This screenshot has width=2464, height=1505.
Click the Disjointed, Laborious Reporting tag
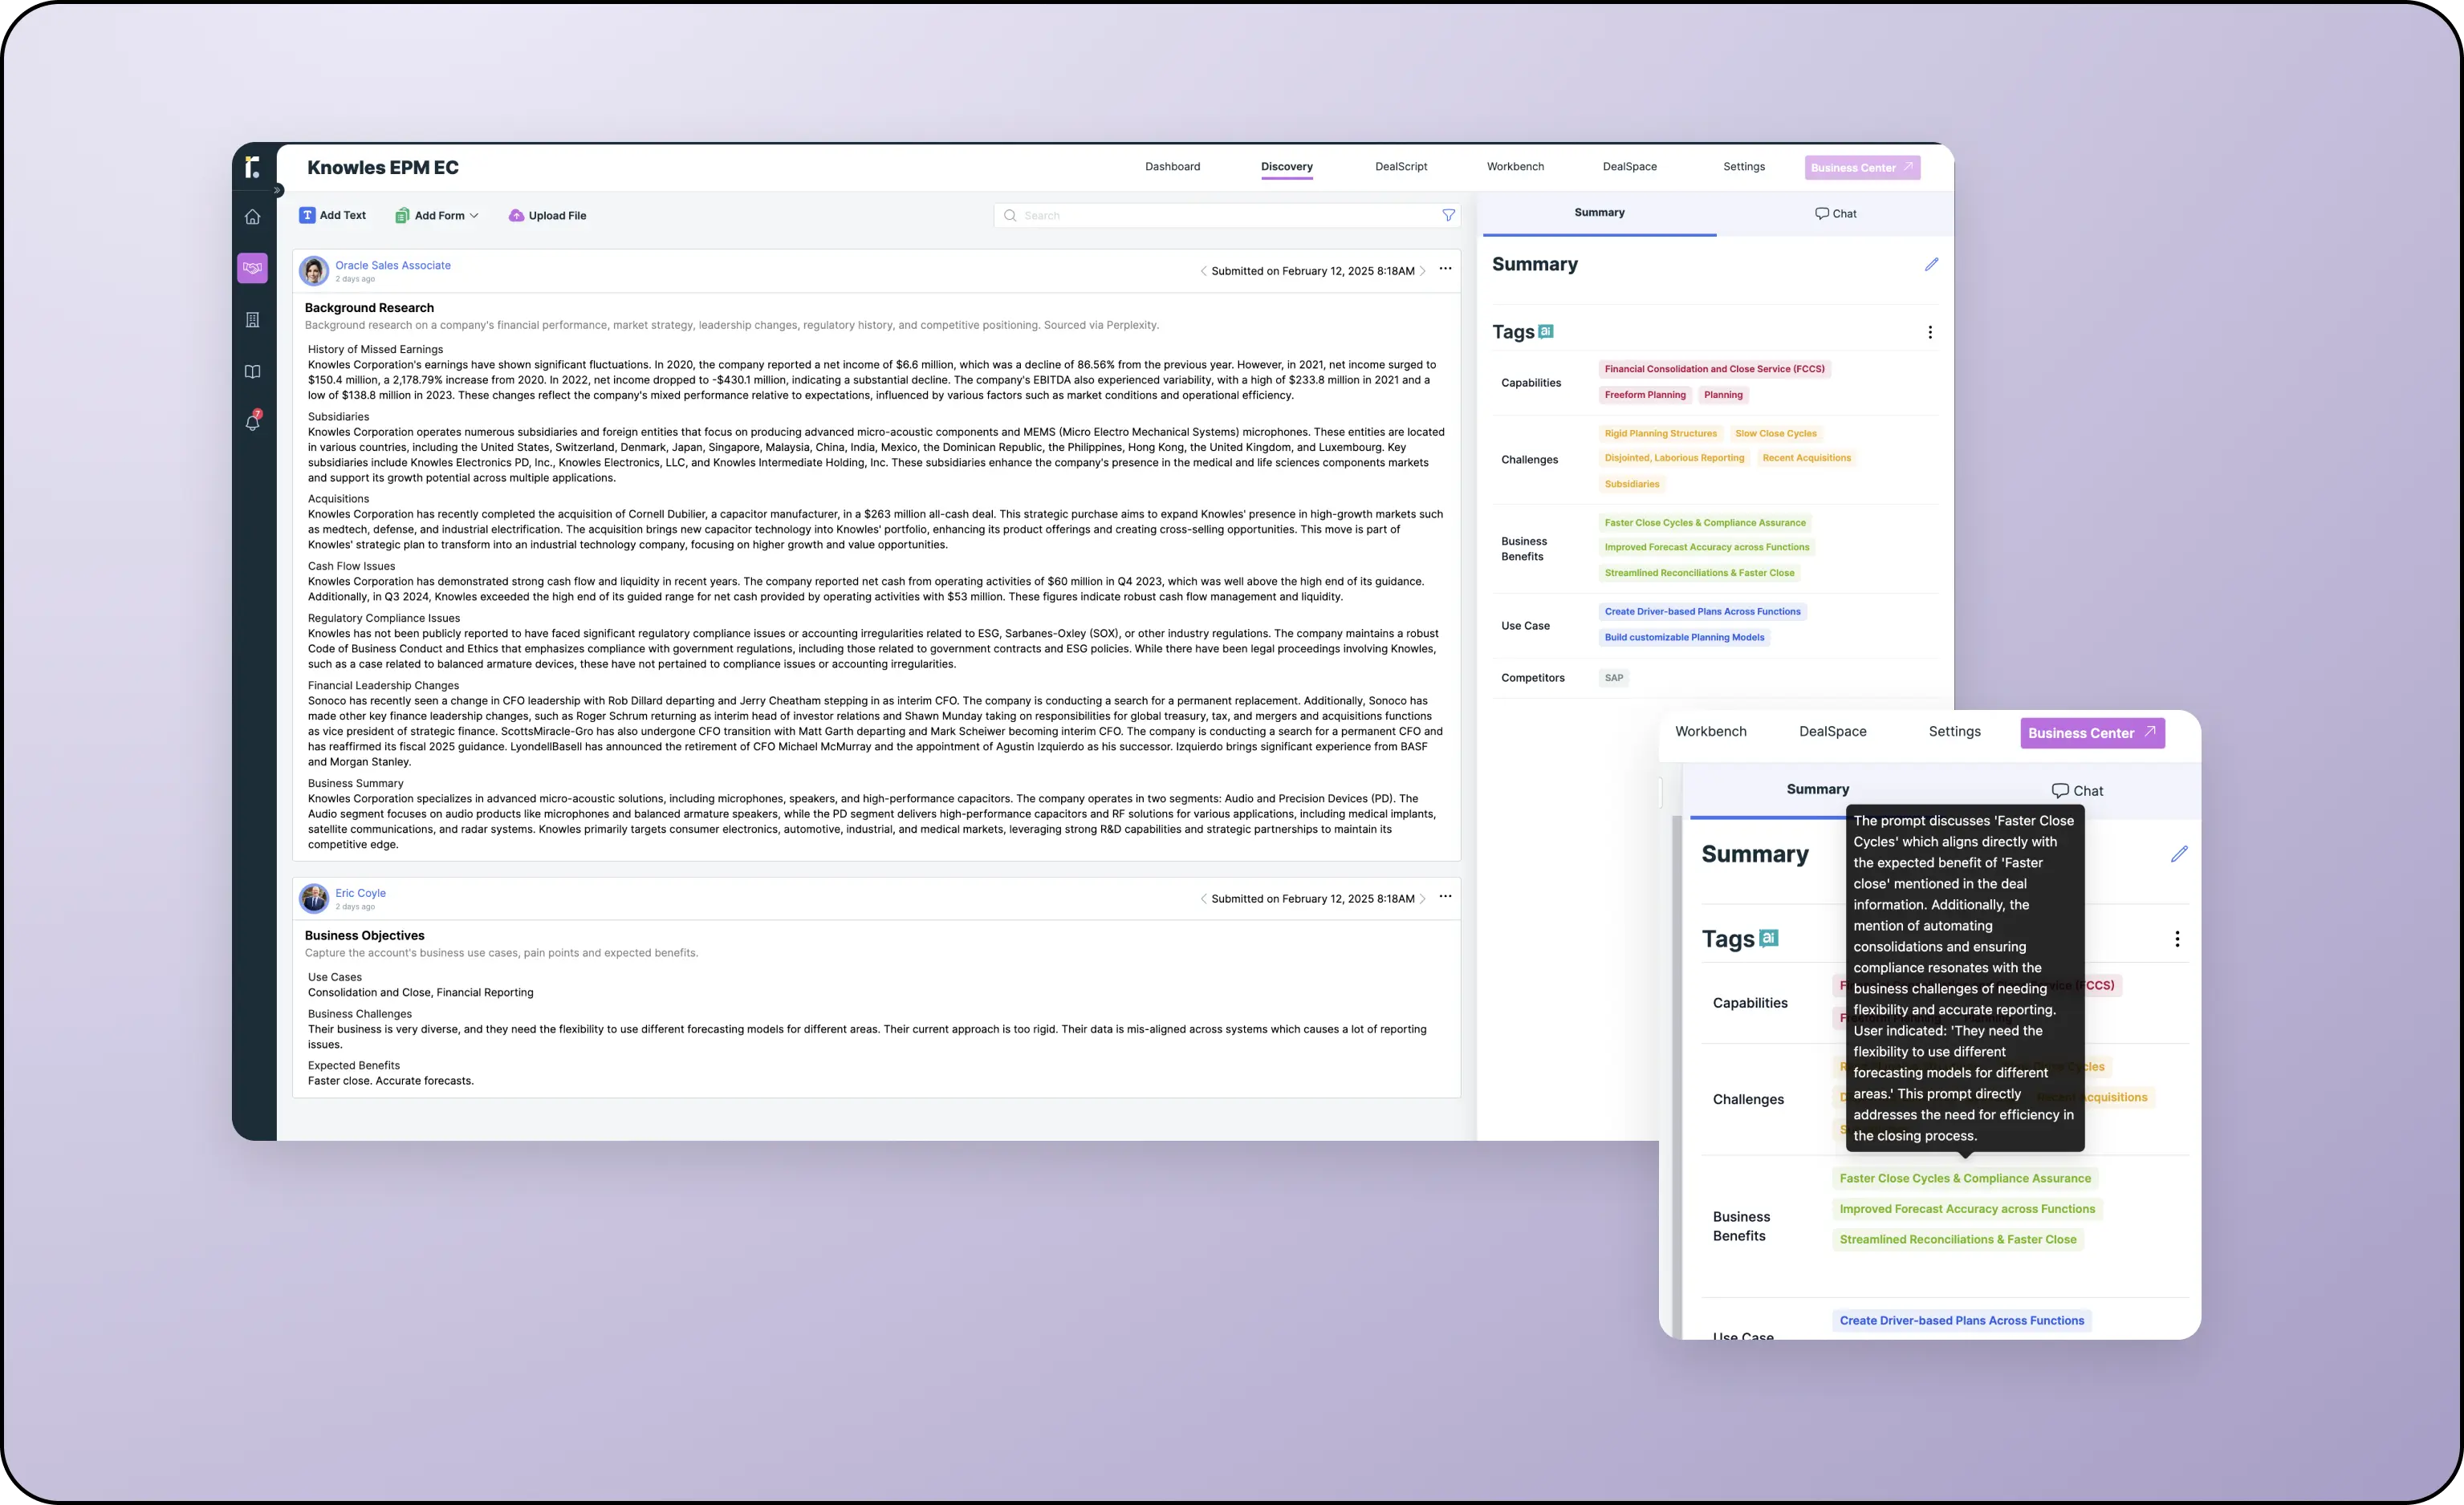tap(1674, 458)
